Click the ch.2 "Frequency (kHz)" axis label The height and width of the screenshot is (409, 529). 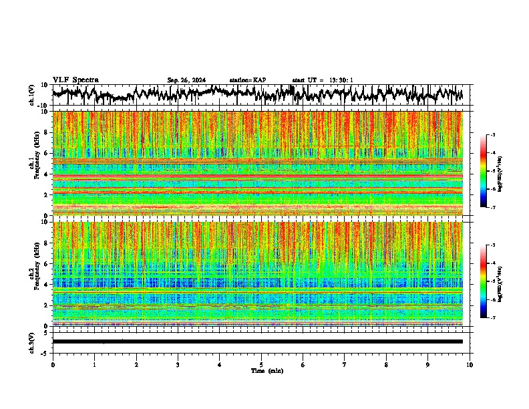click(37, 266)
